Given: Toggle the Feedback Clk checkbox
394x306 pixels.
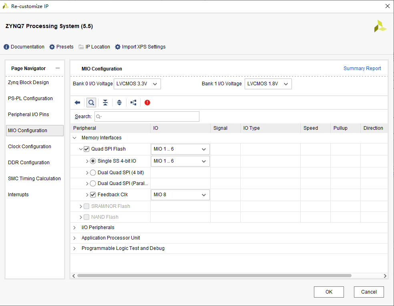Looking at the screenshot, I should click(93, 195).
